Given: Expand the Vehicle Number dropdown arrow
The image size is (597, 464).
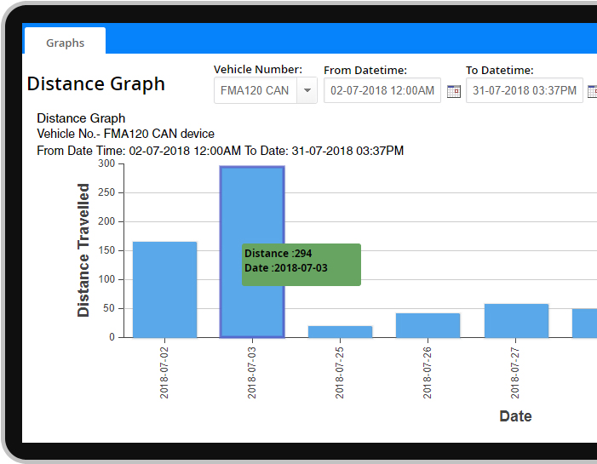Looking at the screenshot, I should pos(307,90).
